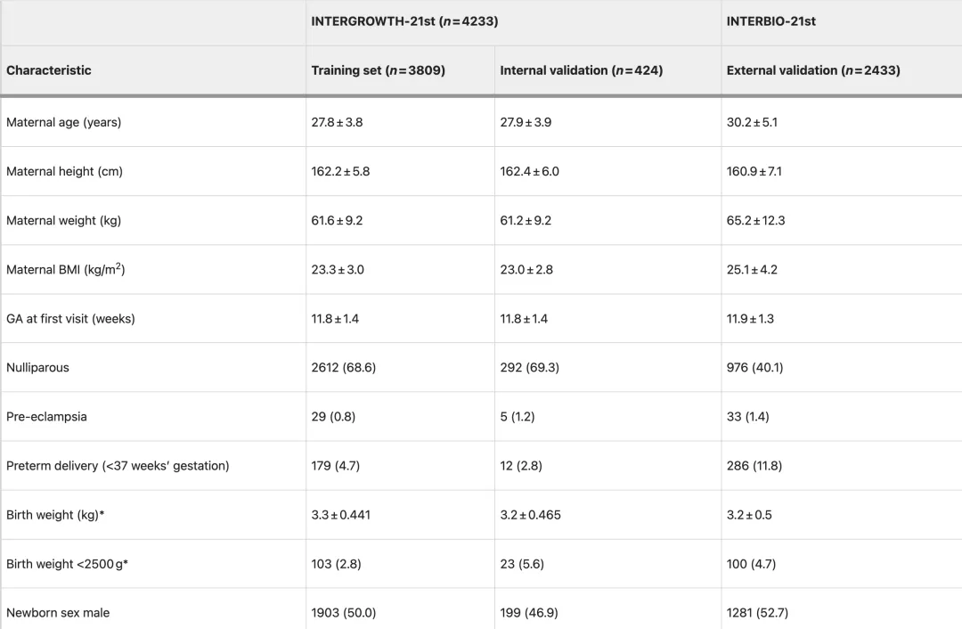Select the External validation (n=2433) header
The width and height of the screenshot is (962, 629).
click(812, 70)
